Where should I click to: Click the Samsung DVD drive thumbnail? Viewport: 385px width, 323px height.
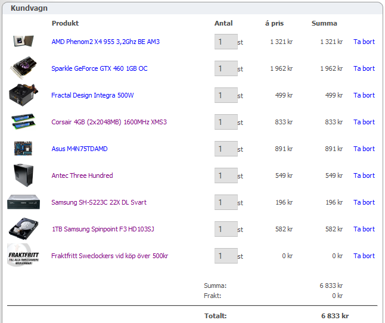[24, 202]
